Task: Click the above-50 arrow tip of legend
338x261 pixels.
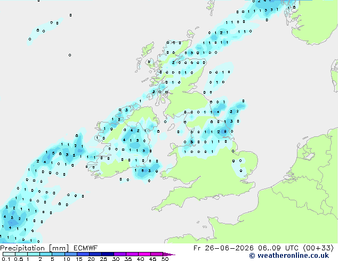Action: (x=169, y=254)
